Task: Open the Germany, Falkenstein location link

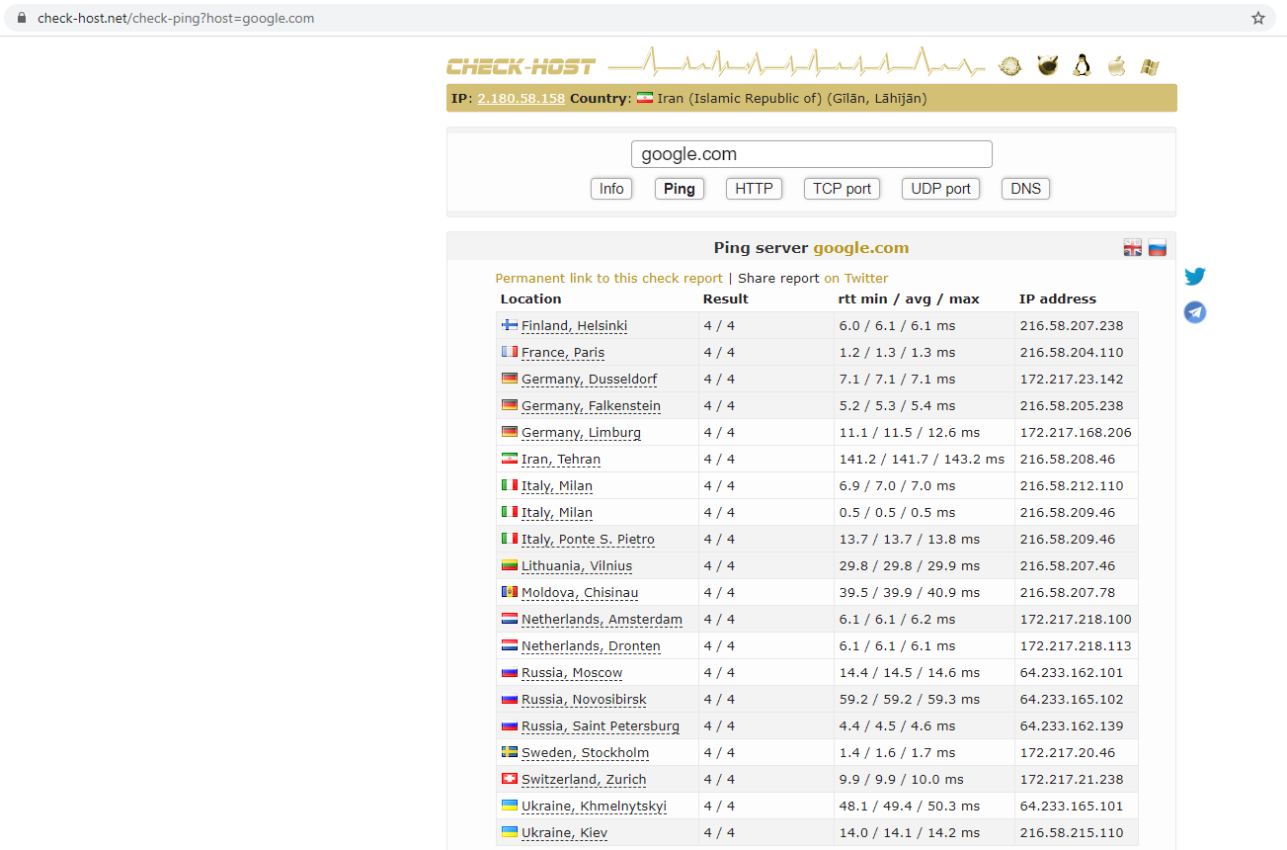Action: 591,406
